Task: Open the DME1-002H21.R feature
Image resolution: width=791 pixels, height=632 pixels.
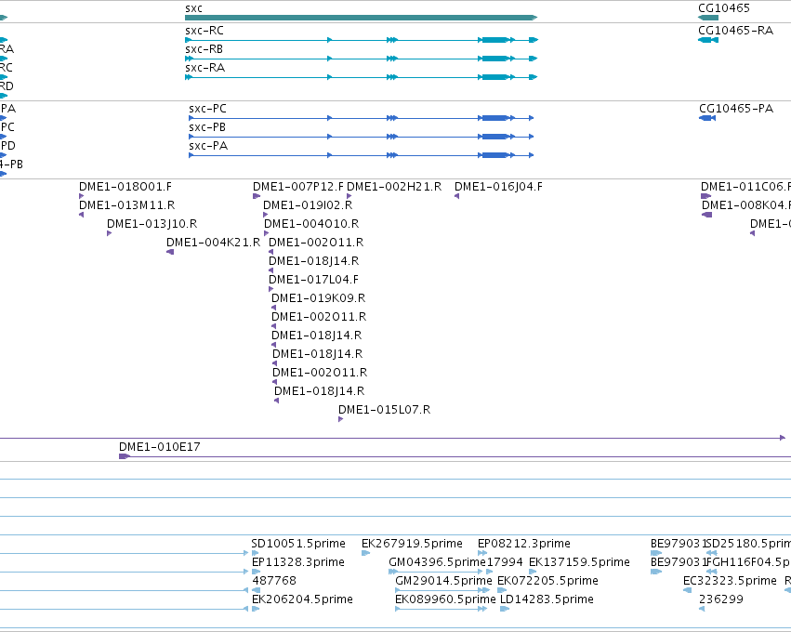Action: [349, 196]
